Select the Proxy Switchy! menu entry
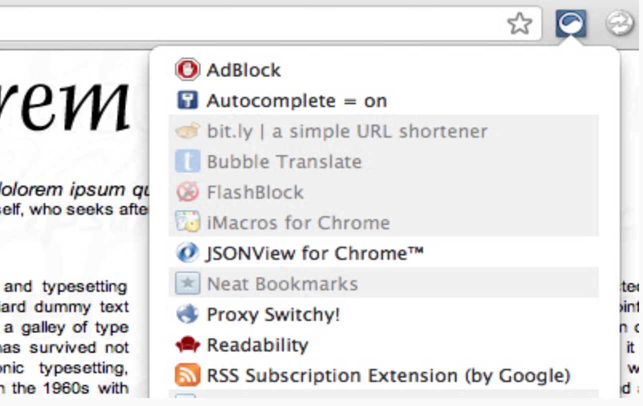643x406 pixels. [383, 314]
